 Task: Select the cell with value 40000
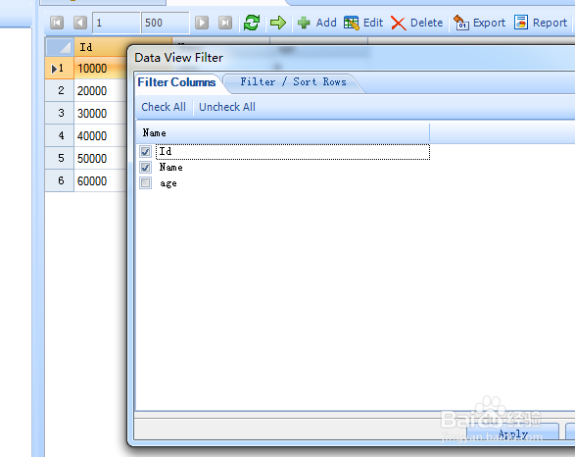pyautogui.click(x=101, y=135)
